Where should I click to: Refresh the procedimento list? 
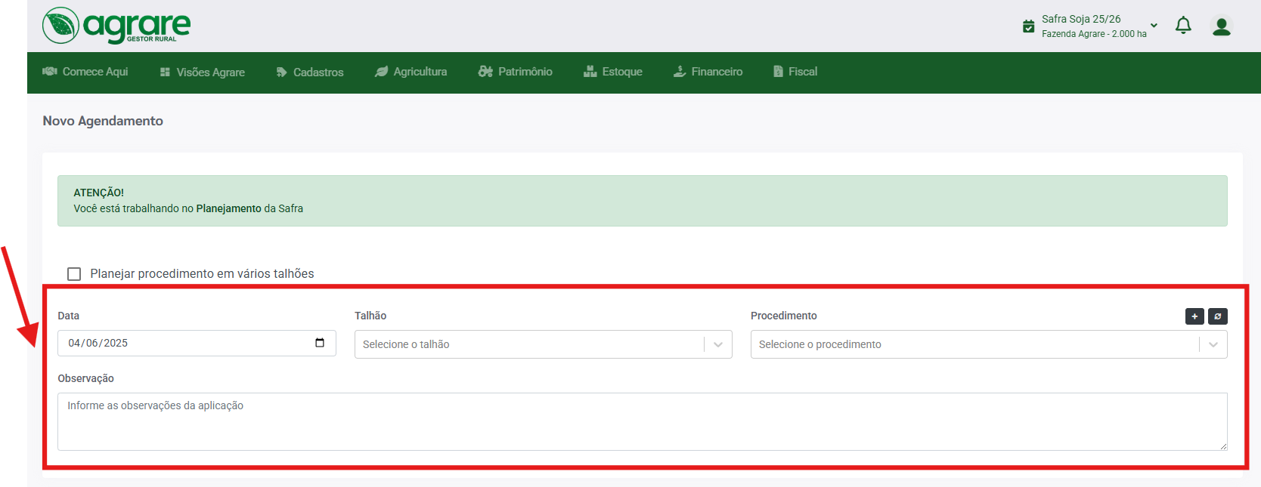click(x=1217, y=316)
